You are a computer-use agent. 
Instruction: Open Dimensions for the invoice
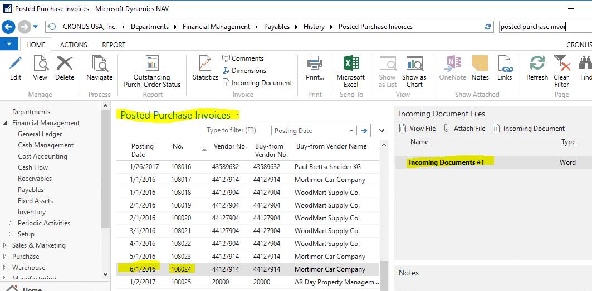tap(244, 71)
